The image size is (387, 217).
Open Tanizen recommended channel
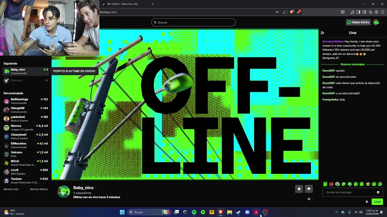26,181
